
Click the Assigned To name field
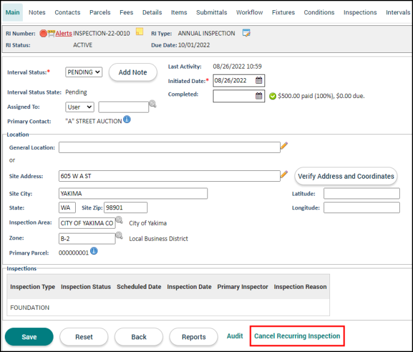click(123, 107)
